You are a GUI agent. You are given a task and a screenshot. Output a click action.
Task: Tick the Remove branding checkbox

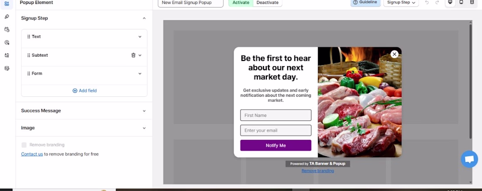pos(24,145)
